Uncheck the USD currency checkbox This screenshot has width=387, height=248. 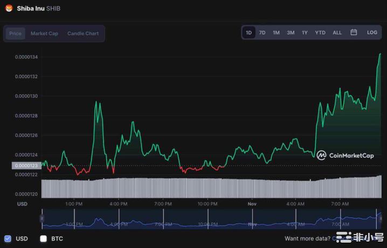8,238
